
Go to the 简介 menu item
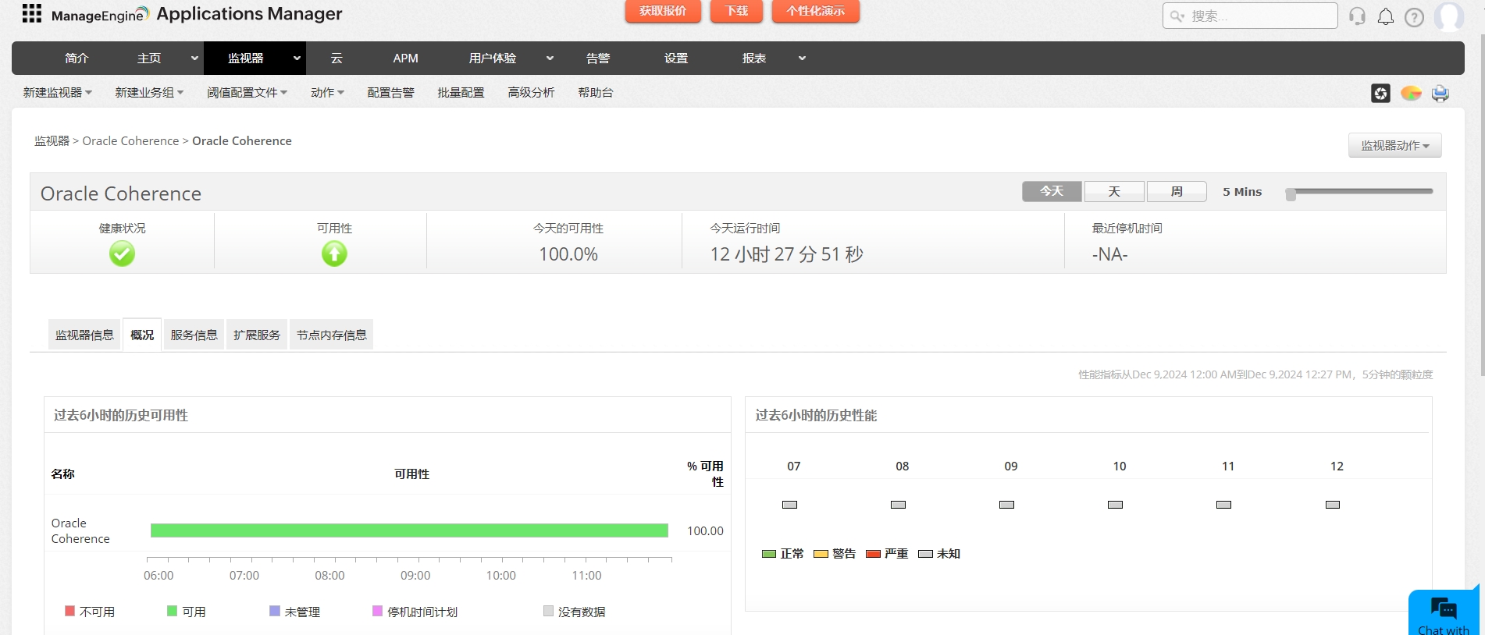[77, 59]
